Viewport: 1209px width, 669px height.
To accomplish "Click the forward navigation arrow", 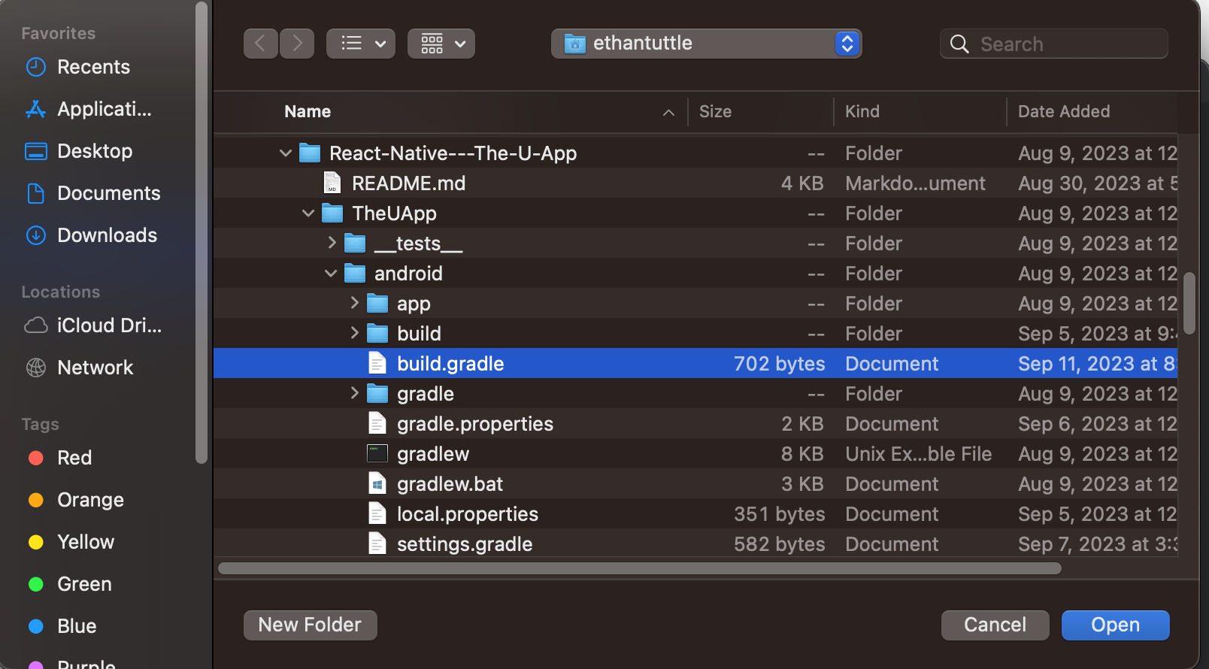I will 297,44.
